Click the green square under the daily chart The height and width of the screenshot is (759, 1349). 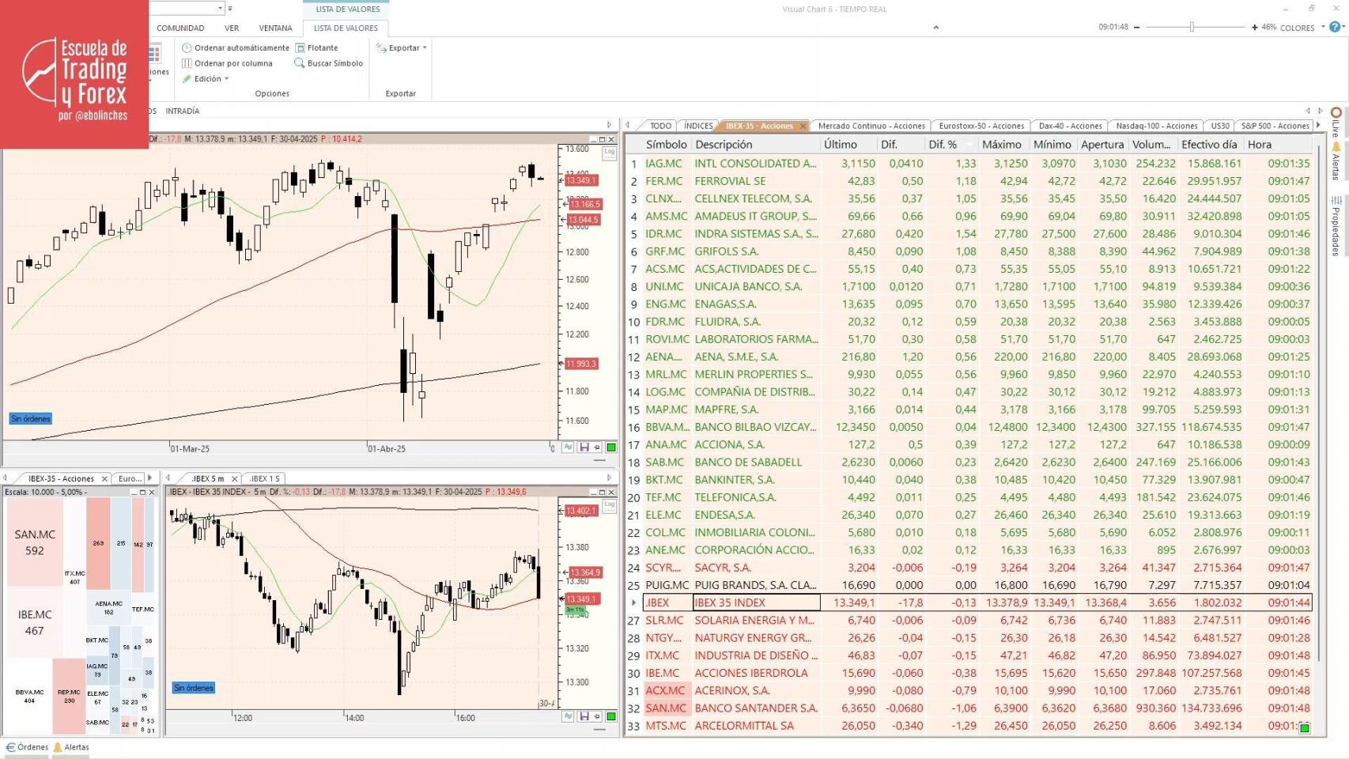[611, 447]
